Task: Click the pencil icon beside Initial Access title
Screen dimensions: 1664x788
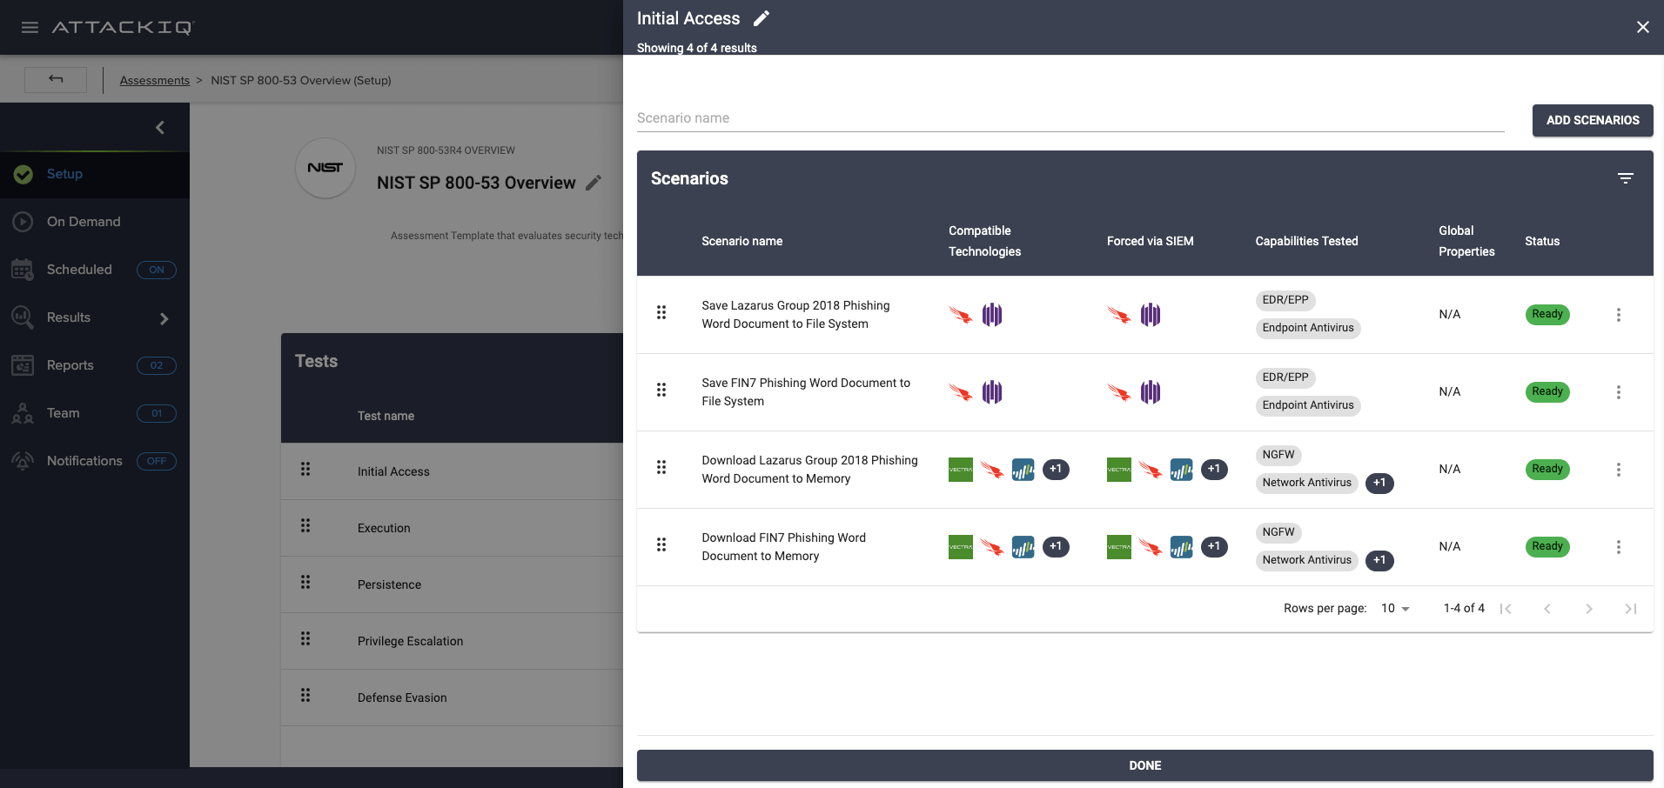Action: [762, 18]
